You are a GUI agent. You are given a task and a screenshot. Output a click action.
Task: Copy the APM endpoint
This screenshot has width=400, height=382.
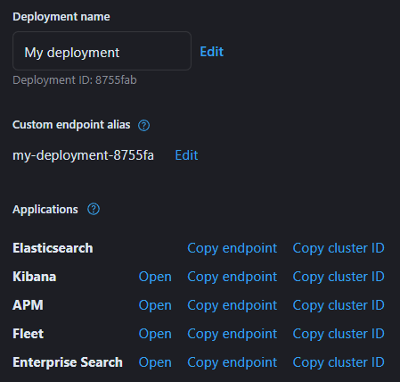[233, 305]
